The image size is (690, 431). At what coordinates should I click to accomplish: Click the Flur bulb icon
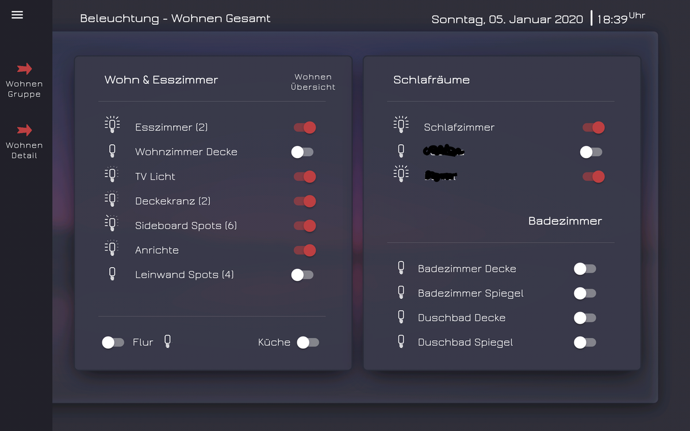(167, 342)
